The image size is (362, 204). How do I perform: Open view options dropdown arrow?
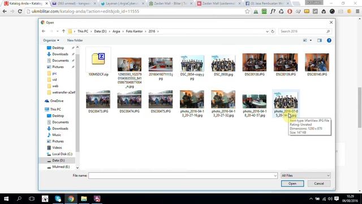point(311,40)
